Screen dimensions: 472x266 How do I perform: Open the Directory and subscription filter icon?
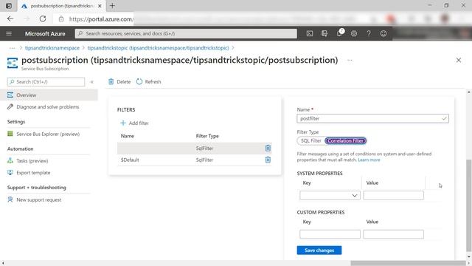point(324,33)
